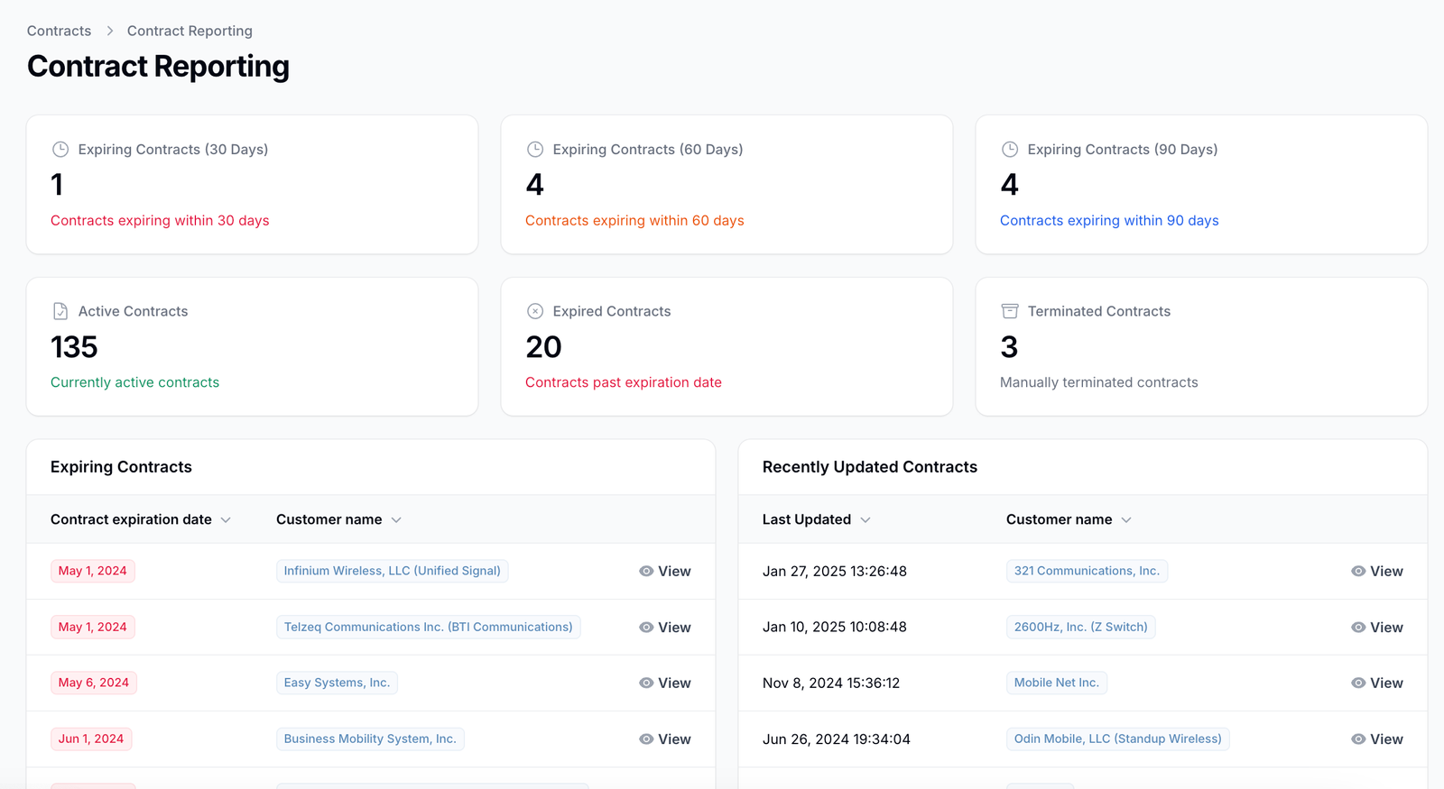Click the May 6, 2024 expiration date badge
The image size is (1444, 789).
click(x=94, y=683)
